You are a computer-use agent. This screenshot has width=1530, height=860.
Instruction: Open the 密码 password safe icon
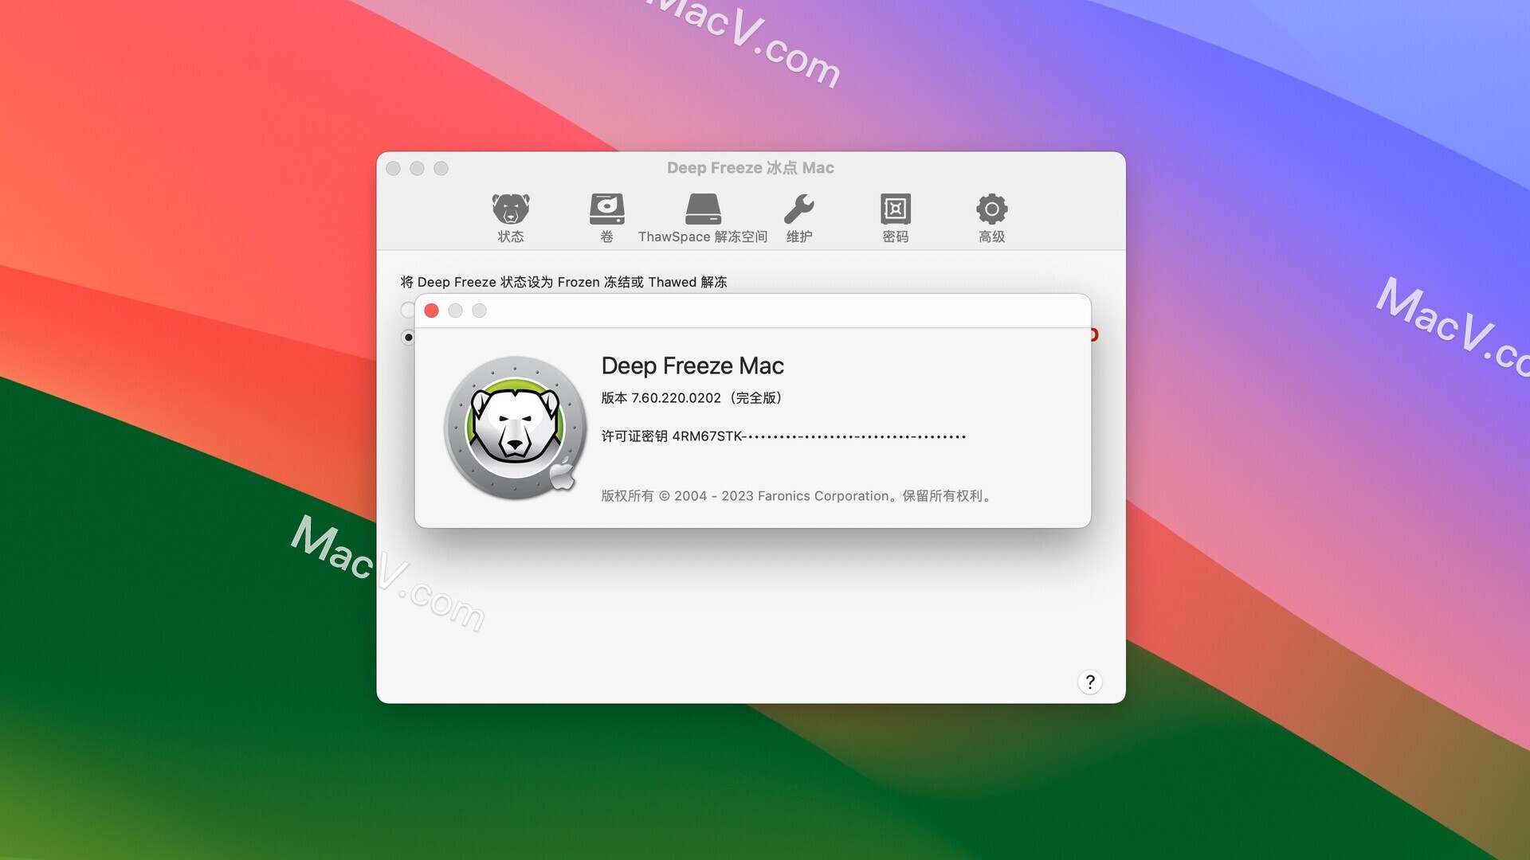tap(895, 209)
